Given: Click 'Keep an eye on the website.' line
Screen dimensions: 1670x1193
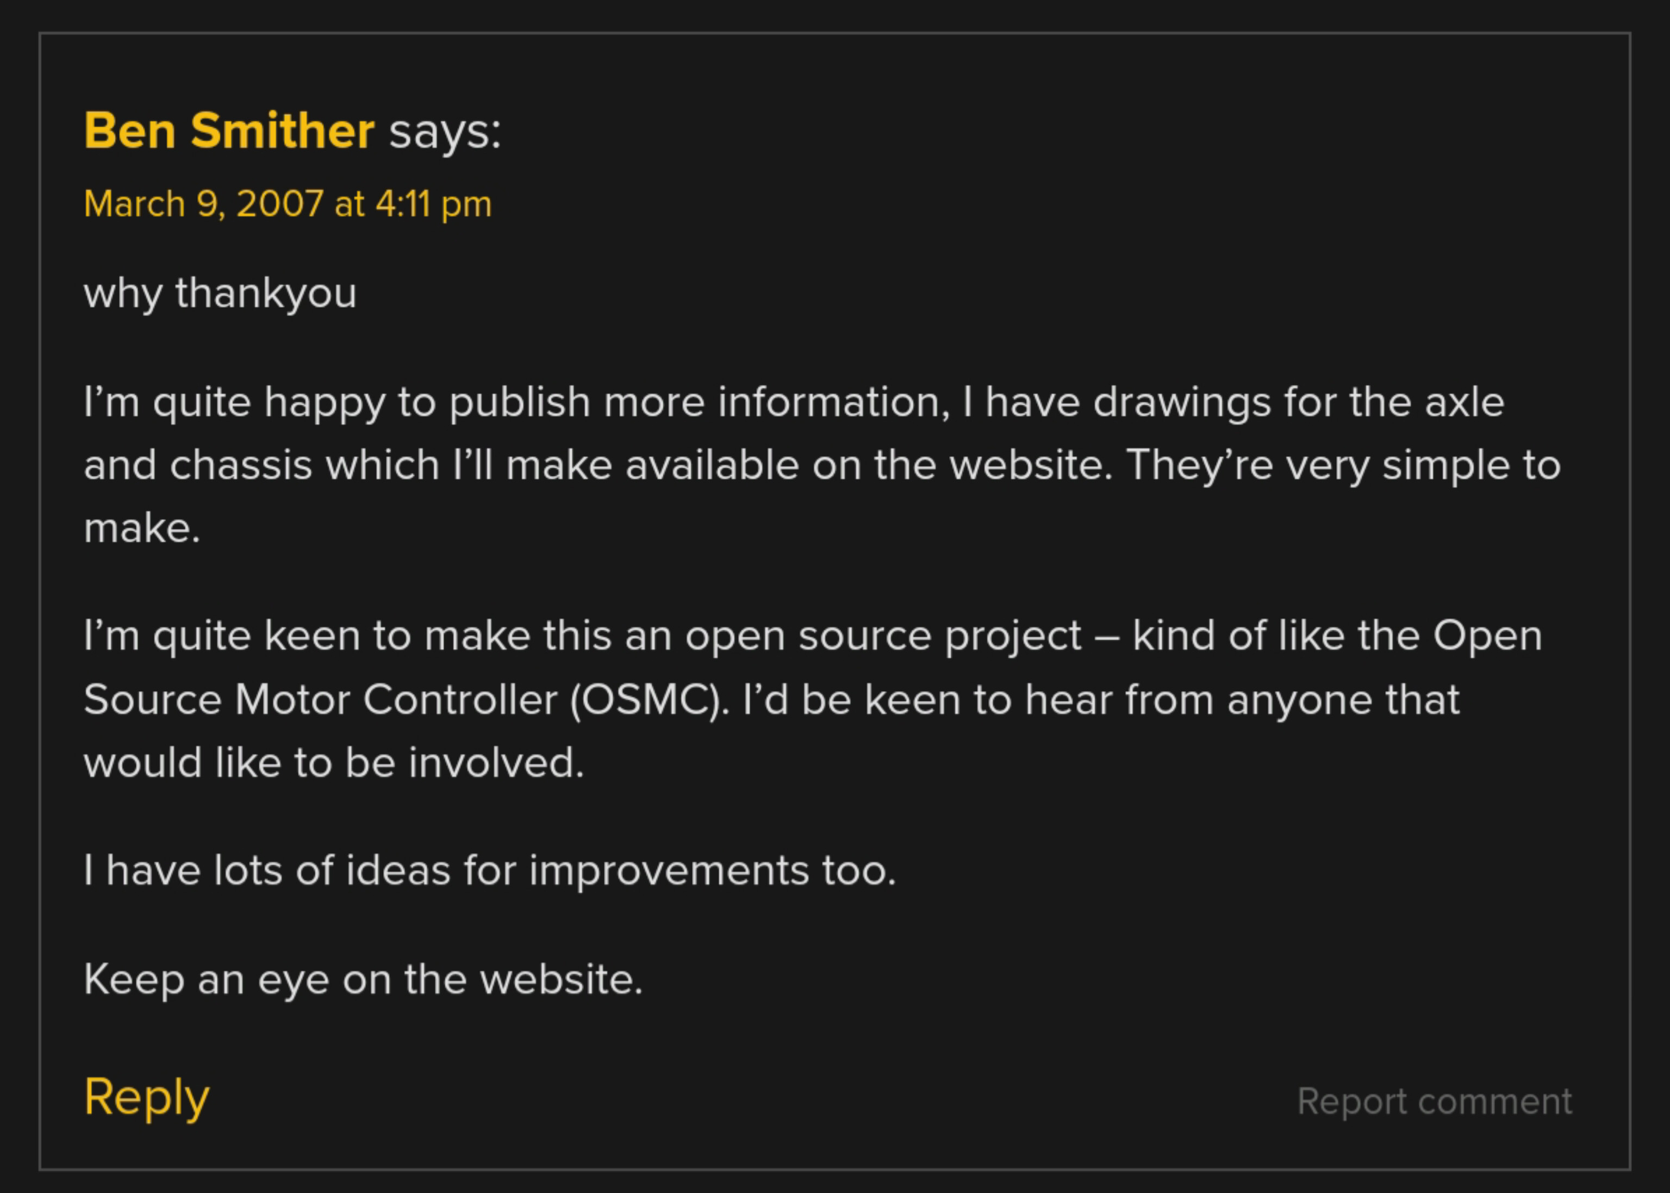Looking at the screenshot, I should click(x=364, y=981).
